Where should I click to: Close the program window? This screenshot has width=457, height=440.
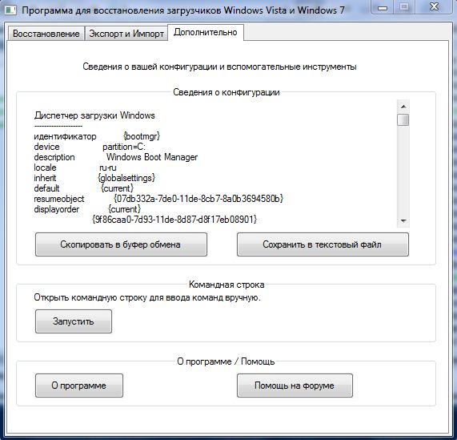coord(435,7)
